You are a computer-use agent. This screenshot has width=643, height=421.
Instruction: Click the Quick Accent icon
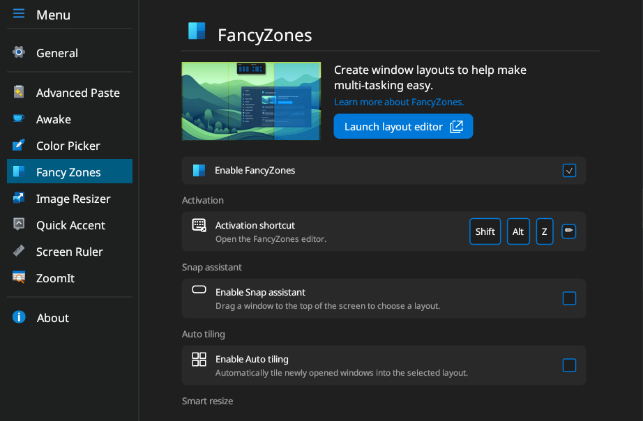point(19,224)
